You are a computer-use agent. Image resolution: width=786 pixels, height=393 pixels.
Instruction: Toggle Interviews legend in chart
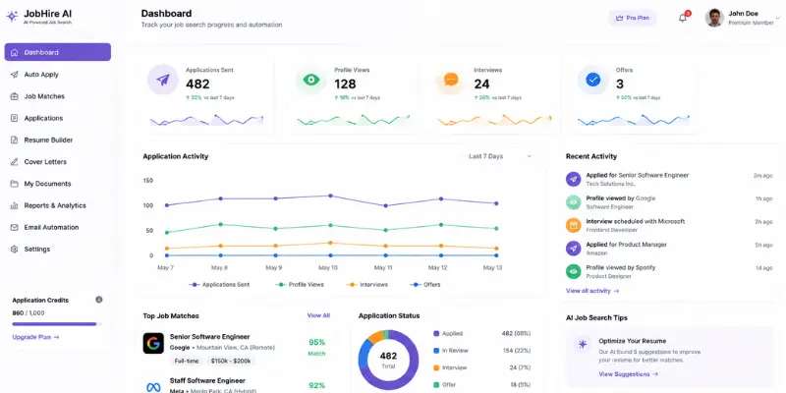tap(366, 285)
